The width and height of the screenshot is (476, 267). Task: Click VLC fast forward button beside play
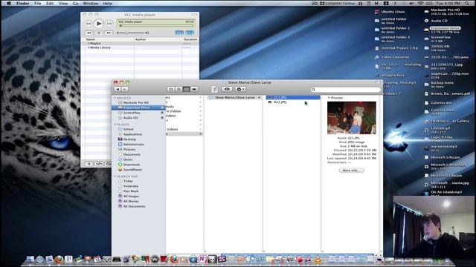tap(109, 23)
